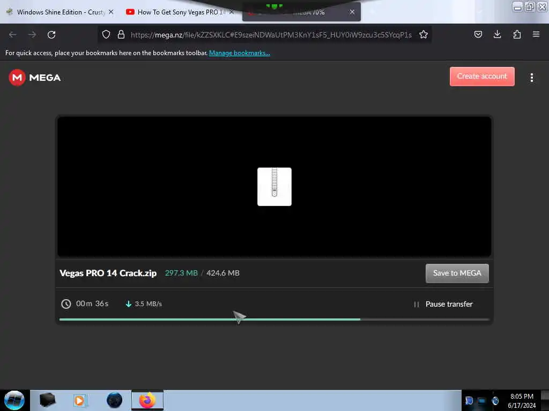
Task: Pause the transfer
Action: click(443, 304)
